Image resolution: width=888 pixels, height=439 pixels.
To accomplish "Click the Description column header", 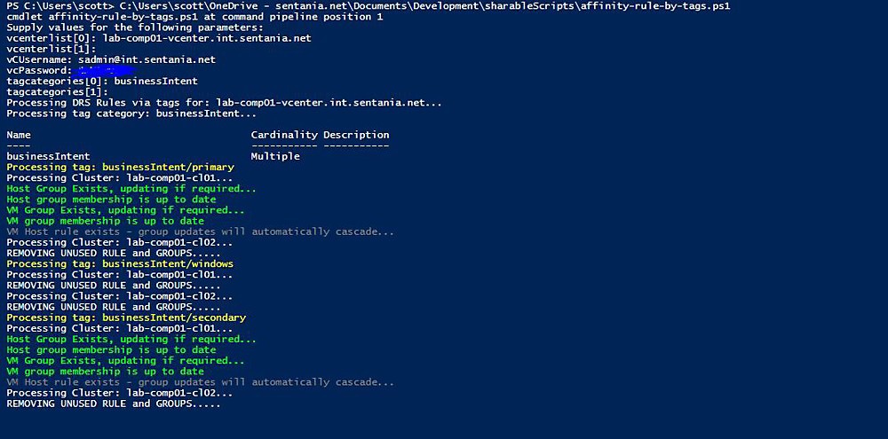I will click(x=356, y=135).
